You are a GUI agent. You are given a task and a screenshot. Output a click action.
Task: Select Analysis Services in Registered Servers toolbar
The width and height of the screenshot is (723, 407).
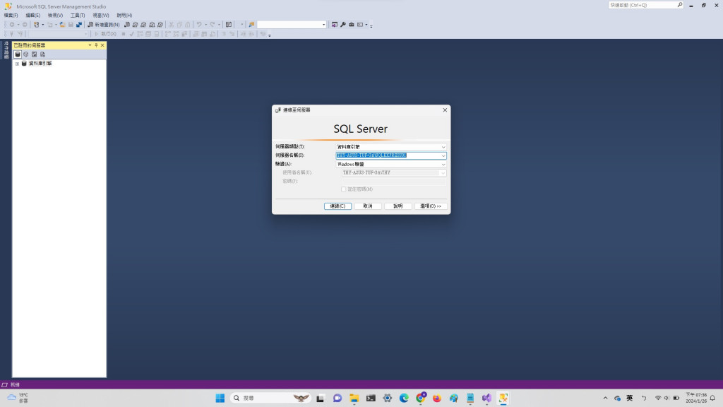[26, 54]
